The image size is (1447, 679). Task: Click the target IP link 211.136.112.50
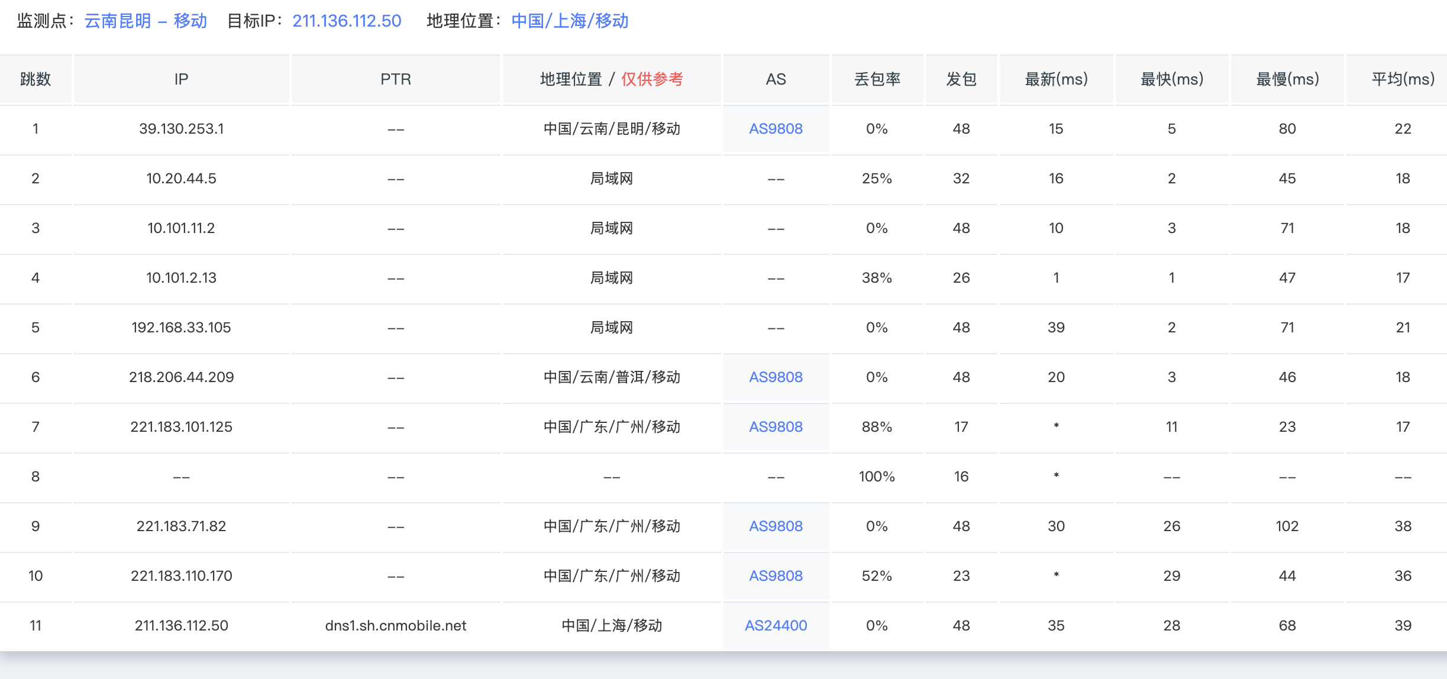pyautogui.click(x=347, y=21)
